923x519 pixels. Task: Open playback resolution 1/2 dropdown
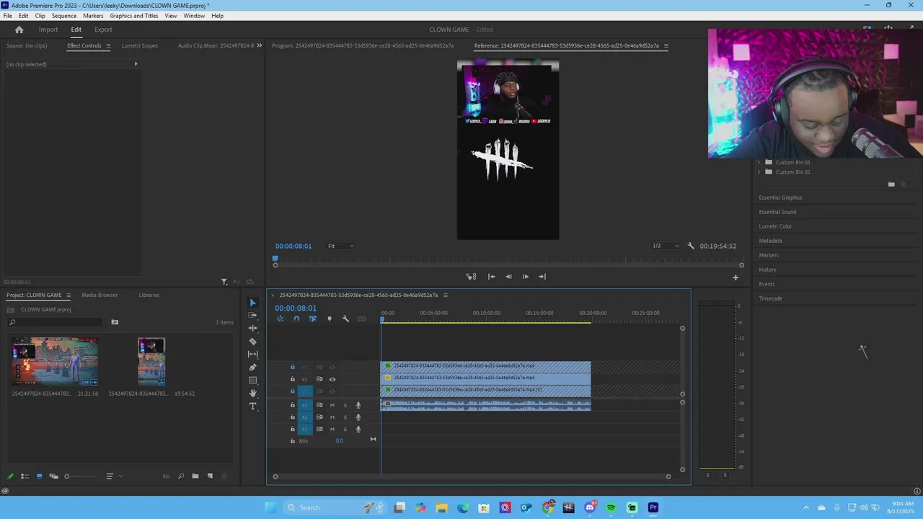coord(666,246)
